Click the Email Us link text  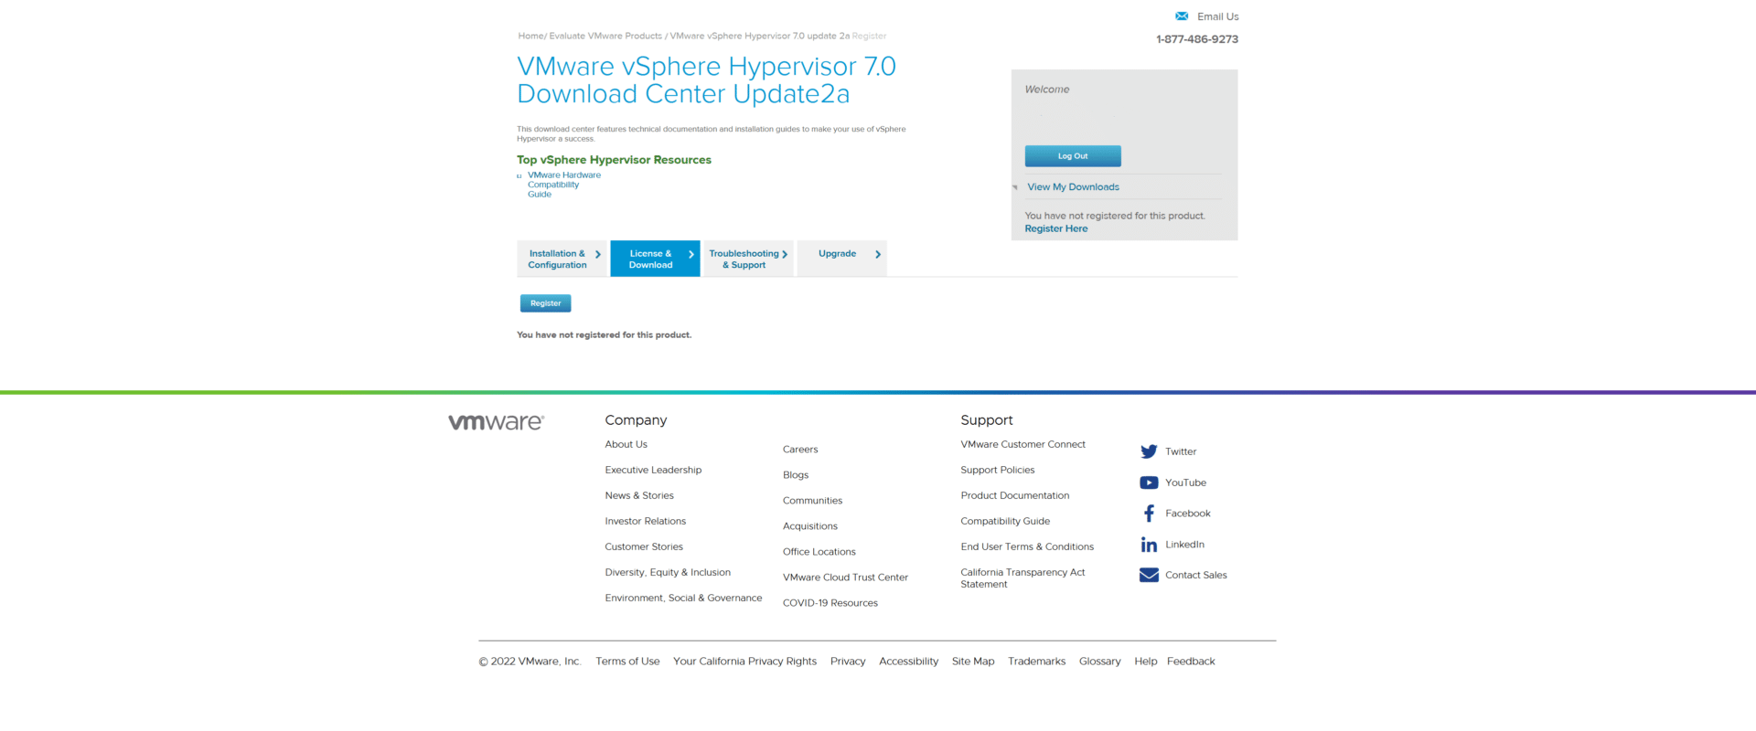point(1217,16)
